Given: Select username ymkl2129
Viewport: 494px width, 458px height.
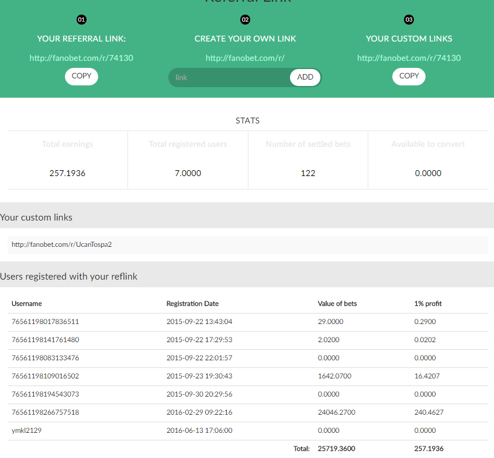Looking at the screenshot, I should click(26, 431).
